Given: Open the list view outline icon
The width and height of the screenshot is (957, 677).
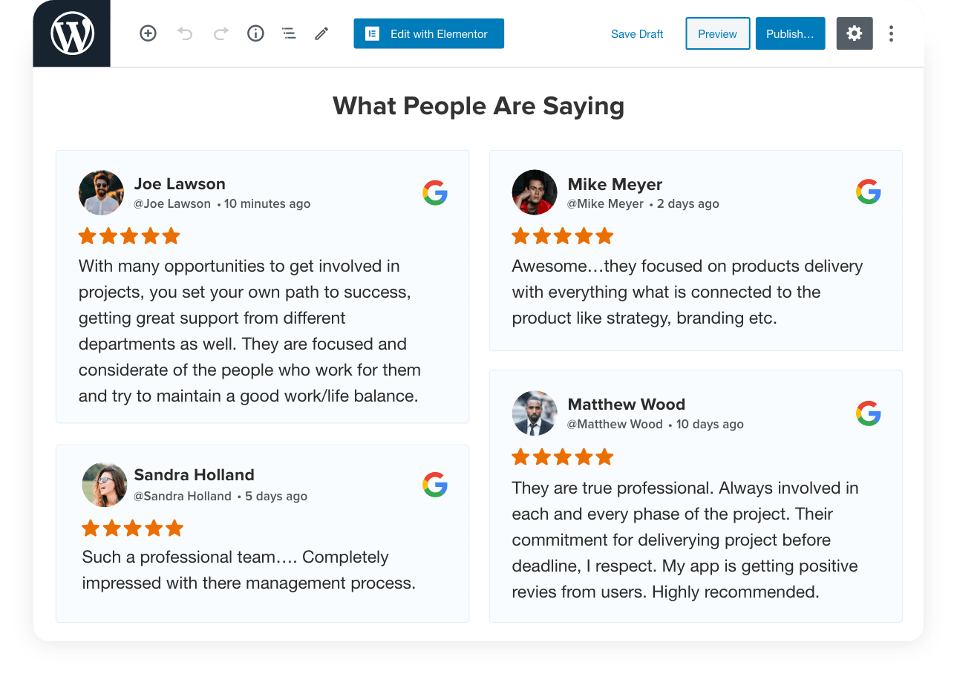Looking at the screenshot, I should (x=289, y=33).
